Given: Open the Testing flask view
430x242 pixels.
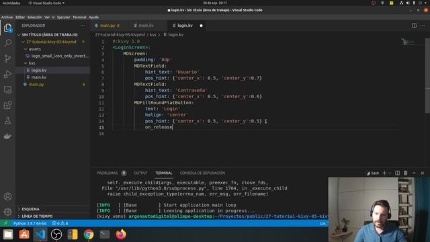Looking at the screenshot, I should 7,121.
